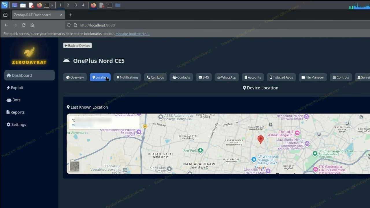Focus the running text editor window in the taskbar
The image size is (370, 208).
pos(101,5)
